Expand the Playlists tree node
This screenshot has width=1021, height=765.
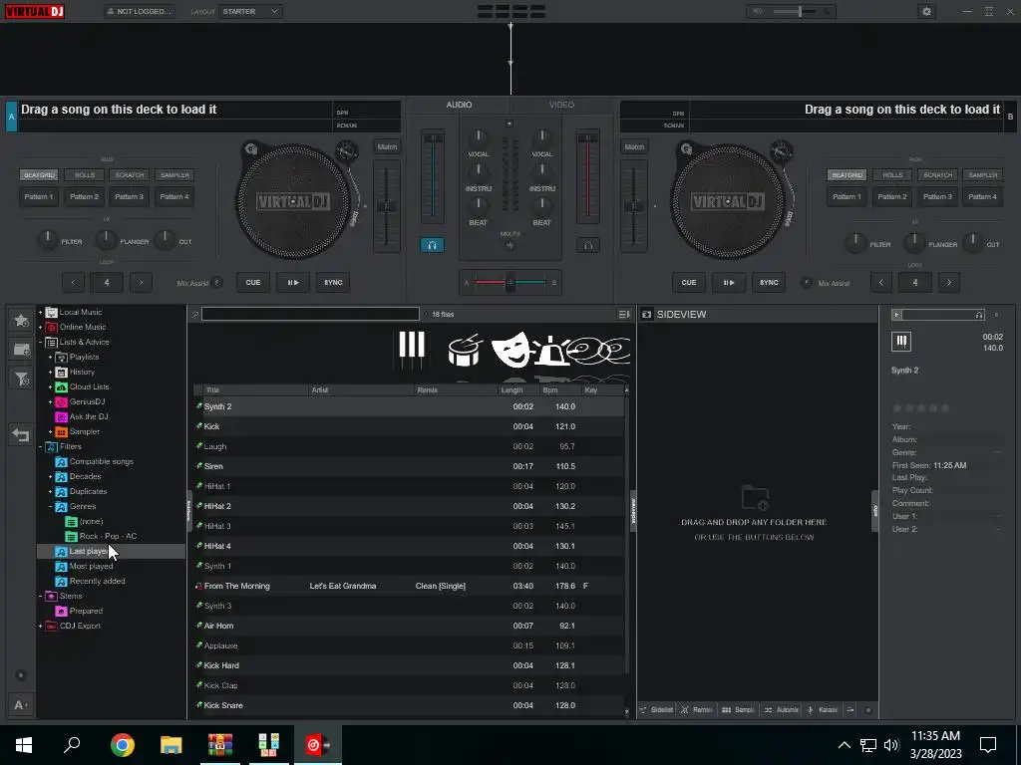pyautogui.click(x=50, y=358)
